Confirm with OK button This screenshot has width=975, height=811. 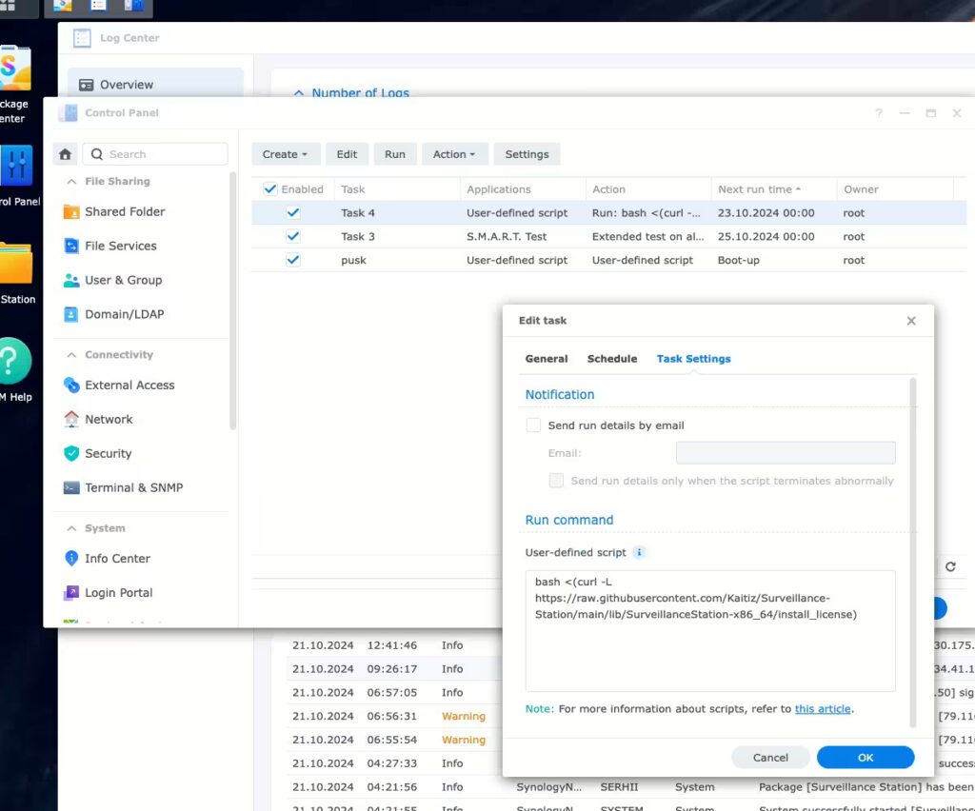(x=866, y=758)
